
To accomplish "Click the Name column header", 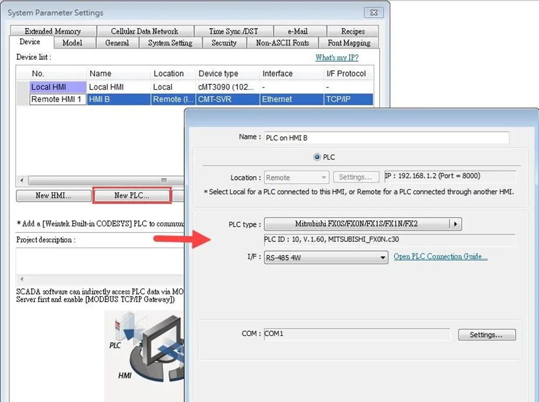I will click(118, 74).
